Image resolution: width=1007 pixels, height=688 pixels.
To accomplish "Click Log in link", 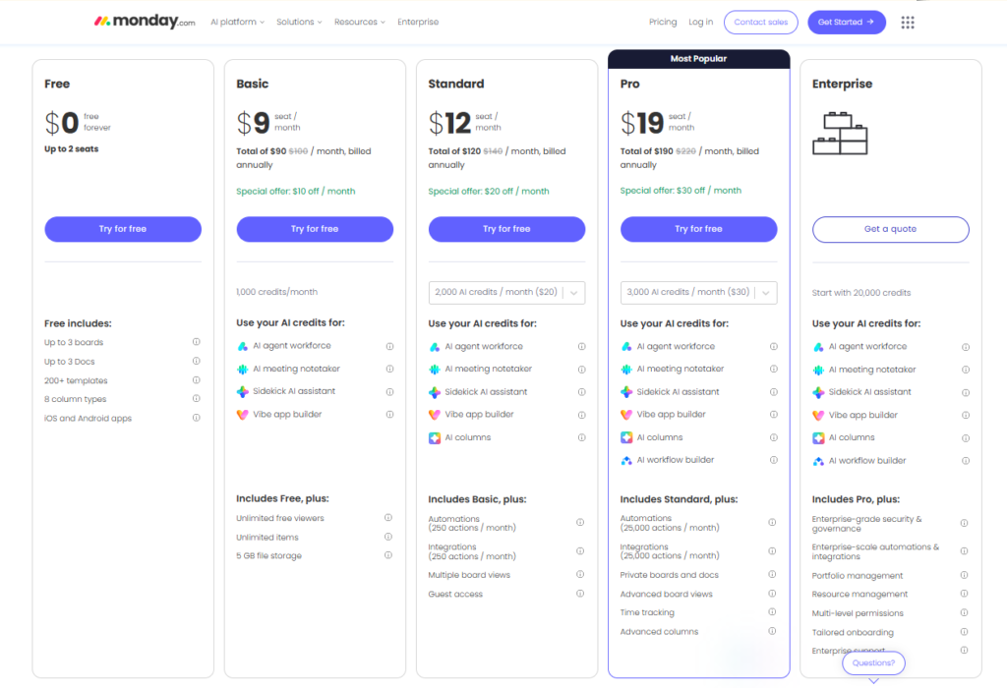I will click(x=700, y=22).
